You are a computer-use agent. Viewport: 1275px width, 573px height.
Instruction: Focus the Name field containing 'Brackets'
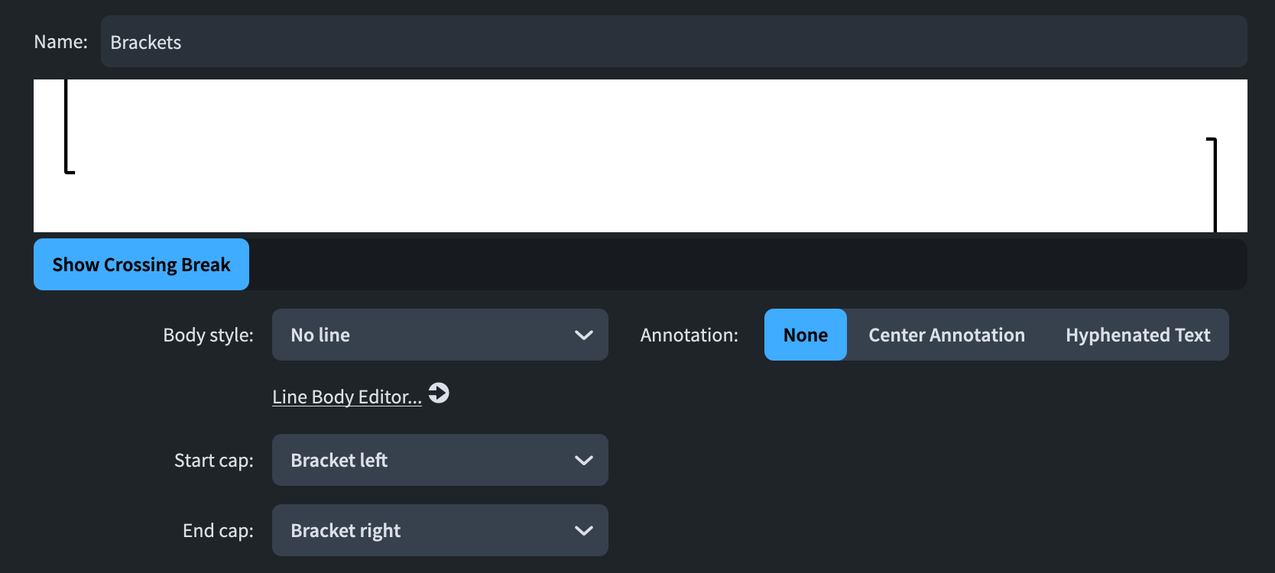673,42
